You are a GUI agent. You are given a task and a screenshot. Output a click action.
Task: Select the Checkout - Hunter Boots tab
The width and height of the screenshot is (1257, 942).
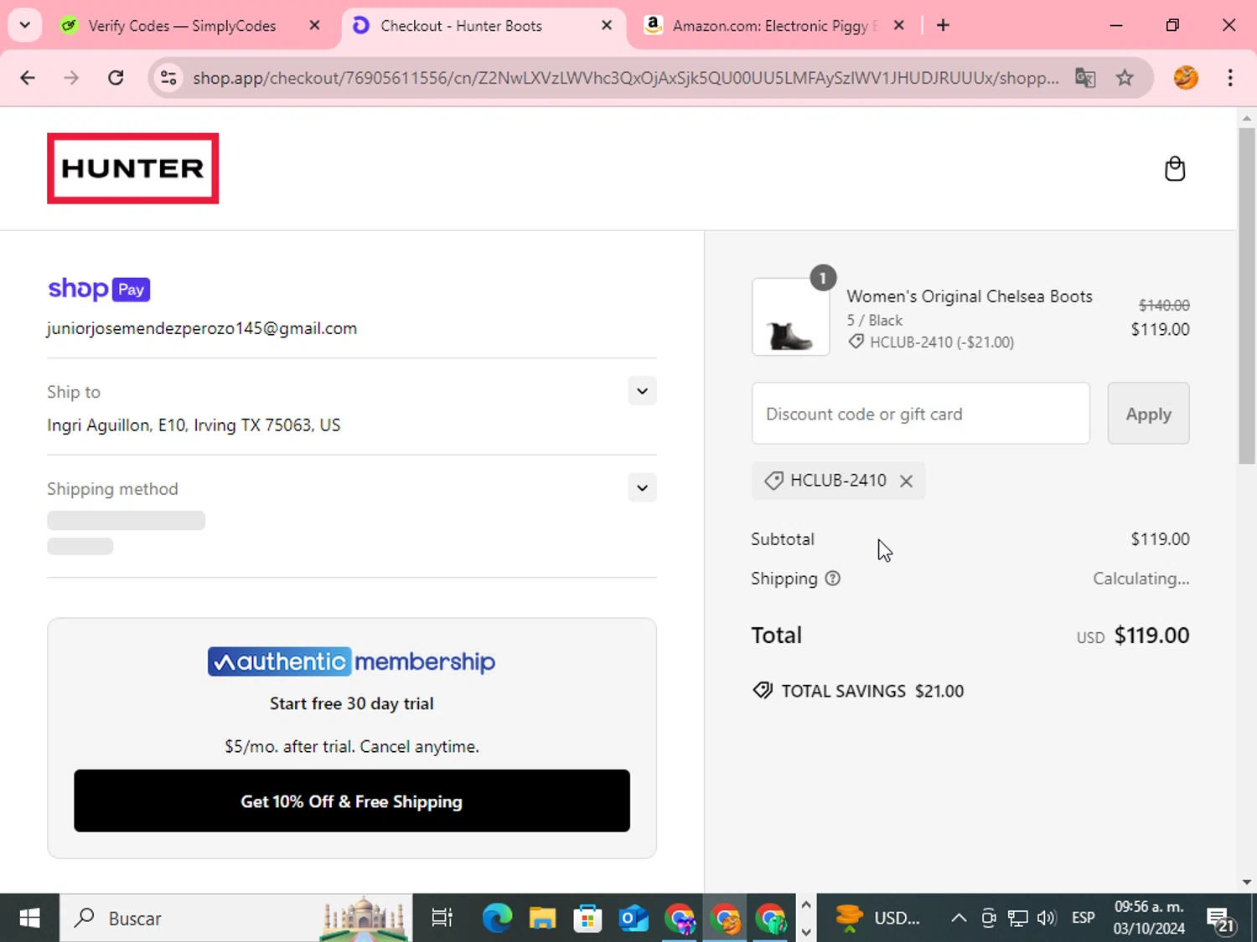click(x=461, y=26)
